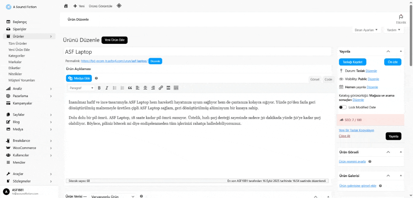Show the toolbar toggle (kitchen sink) icon
The image size is (413, 198).
(x=176, y=88)
